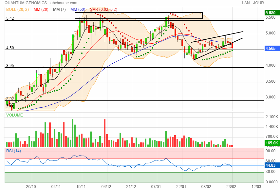
Task: Click the 23/02 date label
Action: pos(231,187)
